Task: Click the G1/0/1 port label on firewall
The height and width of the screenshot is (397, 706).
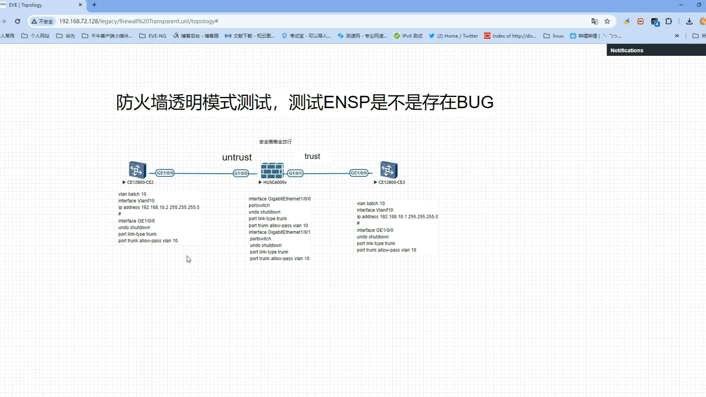Action: point(295,173)
